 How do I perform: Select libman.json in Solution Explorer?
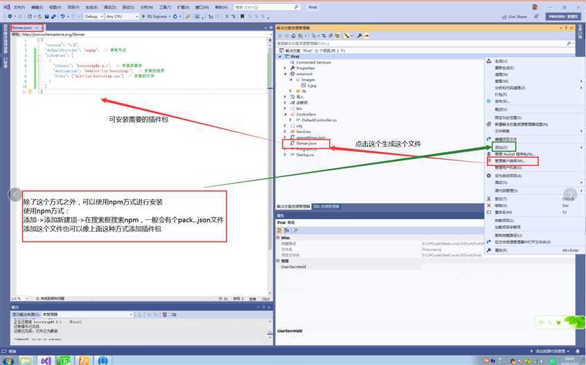306,143
